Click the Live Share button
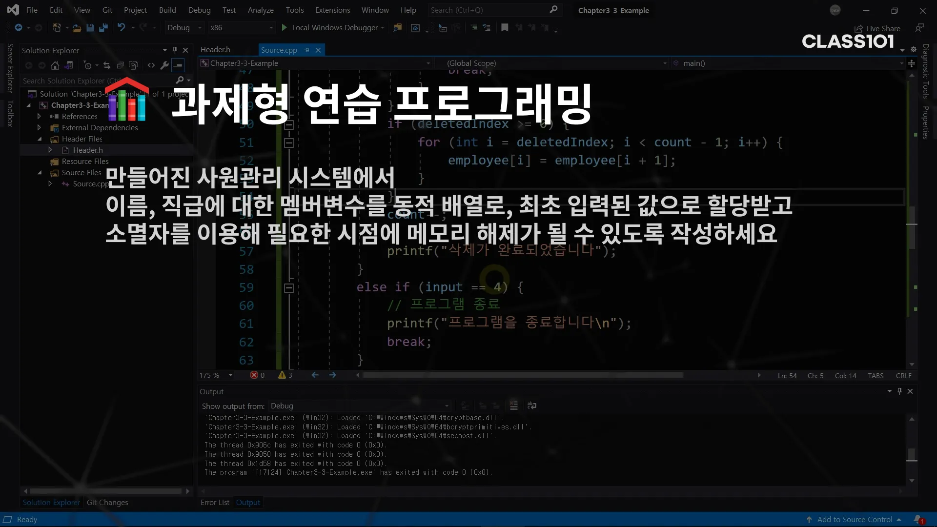This screenshot has width=937, height=527. click(877, 28)
